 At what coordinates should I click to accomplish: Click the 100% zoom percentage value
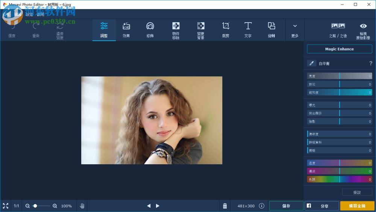pyautogui.click(x=67, y=206)
